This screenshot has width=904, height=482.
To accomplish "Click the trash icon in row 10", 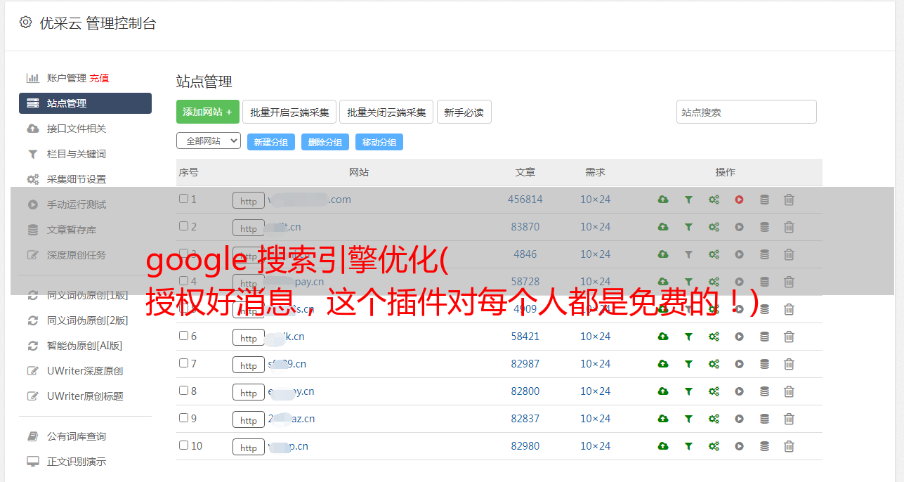I will point(789,446).
